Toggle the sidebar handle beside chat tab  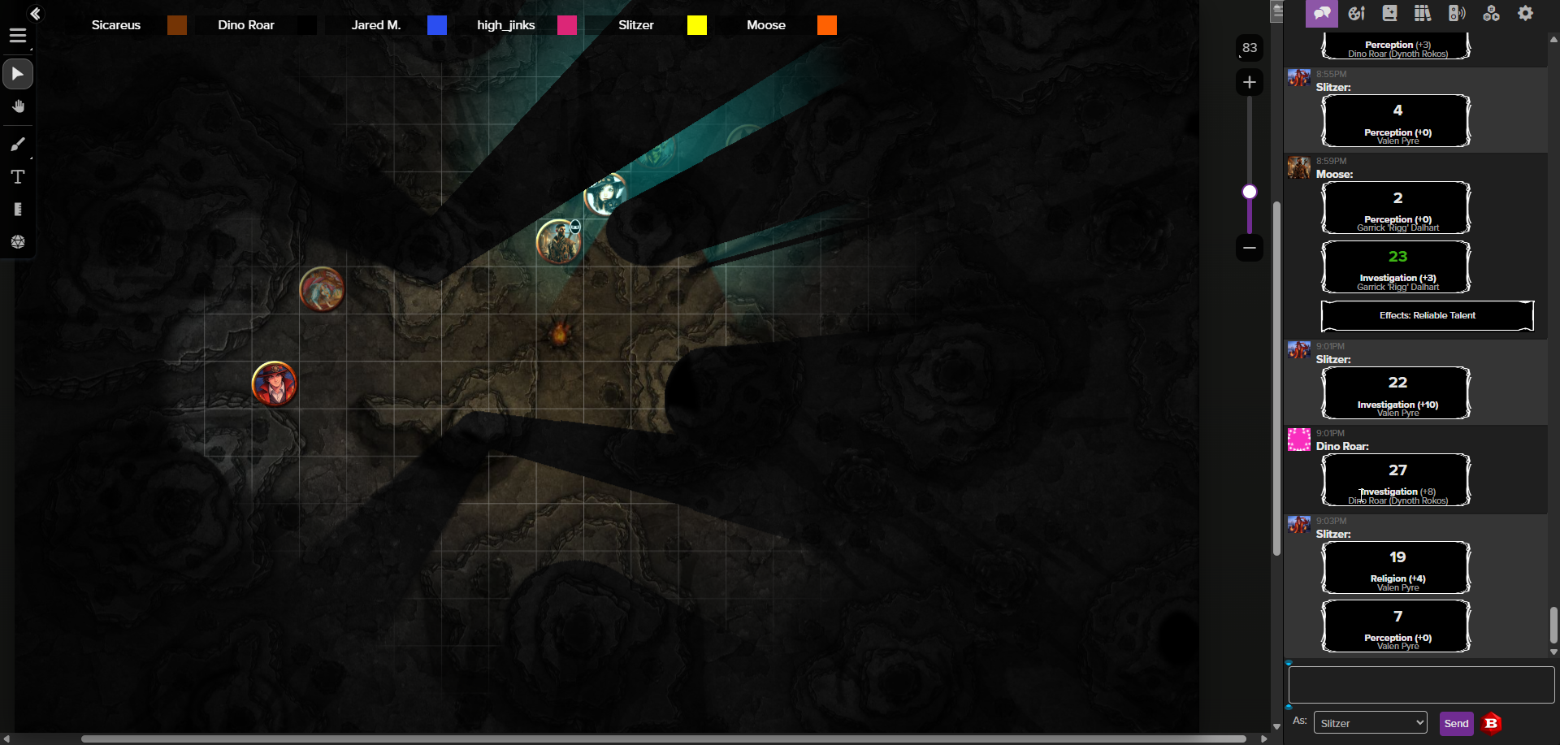1277,11
